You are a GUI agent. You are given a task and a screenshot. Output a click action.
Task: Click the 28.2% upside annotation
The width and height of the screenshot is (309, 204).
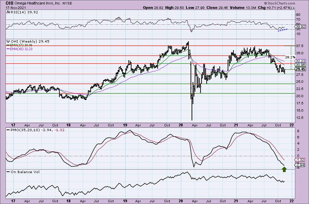[290, 57]
